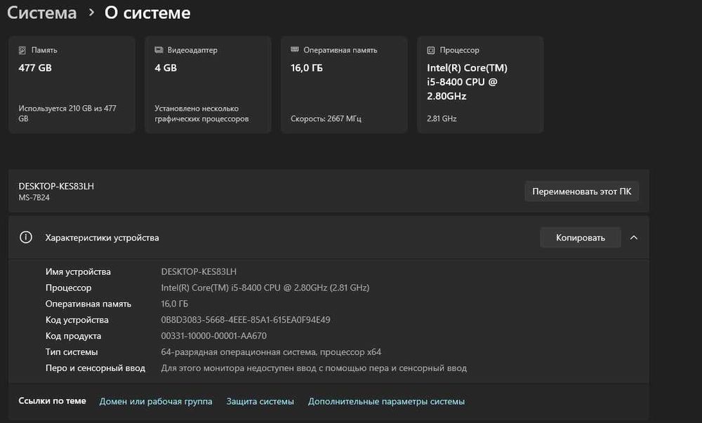This screenshot has width=702, height=423.
Task: Select the Используется 210 GB из 477 GB text
Action: point(67,114)
